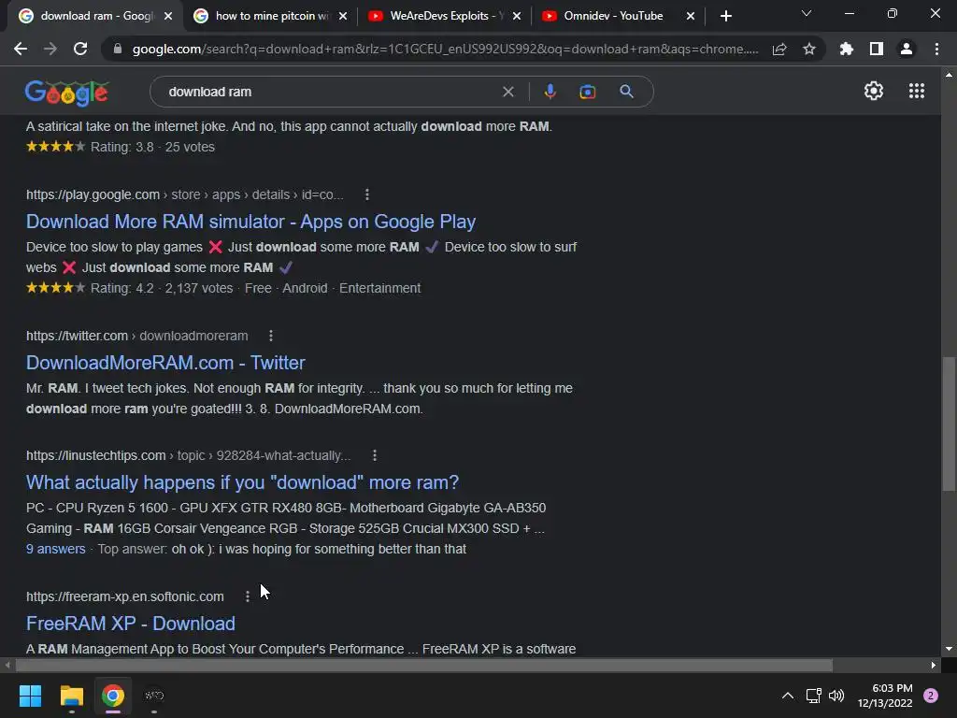Click the '9 answers' link
The image size is (957, 718).
click(55, 549)
